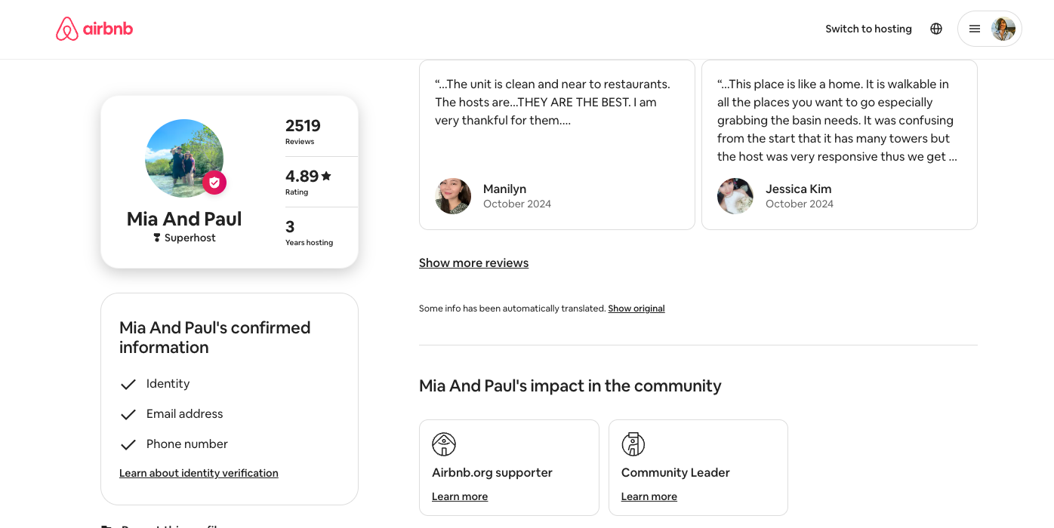Click Switch to hosting
1054x528 pixels.
(868, 29)
